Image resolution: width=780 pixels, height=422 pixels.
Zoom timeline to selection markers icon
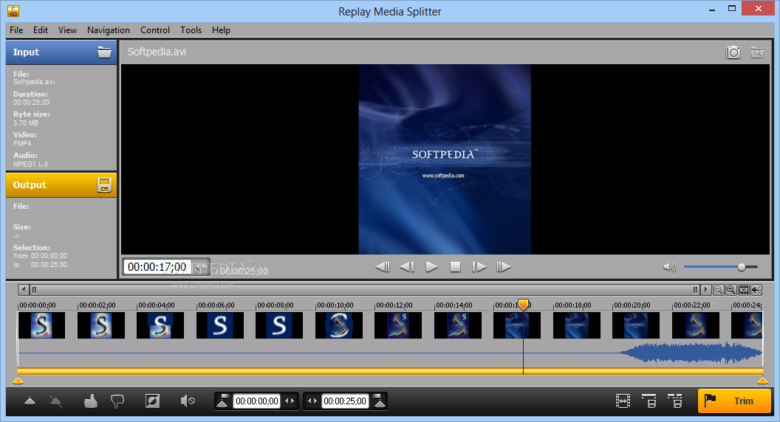(756, 290)
